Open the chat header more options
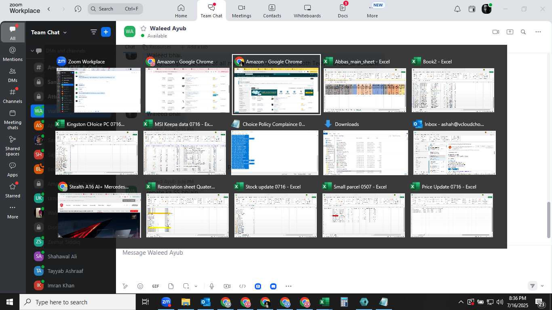Viewport: 552px width, 310px height. 538,32
